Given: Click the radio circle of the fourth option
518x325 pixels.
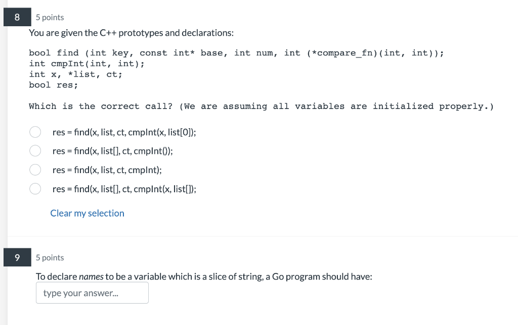Looking at the screenshot, I should [x=35, y=188].
